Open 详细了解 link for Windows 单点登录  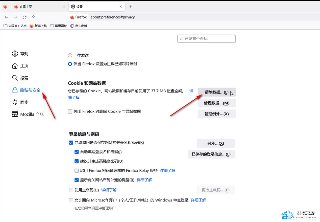pyautogui.click(x=199, y=200)
